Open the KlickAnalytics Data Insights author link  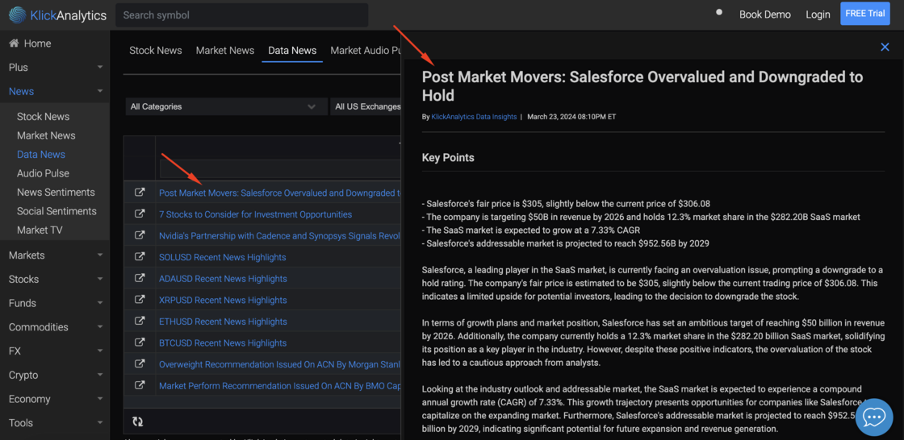474,117
